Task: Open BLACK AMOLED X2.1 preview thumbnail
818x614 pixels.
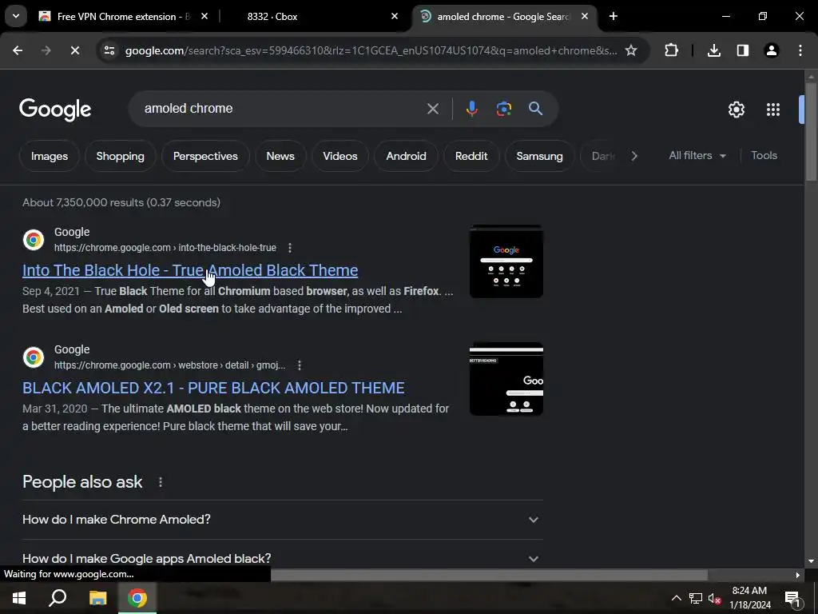Action: [x=506, y=378]
